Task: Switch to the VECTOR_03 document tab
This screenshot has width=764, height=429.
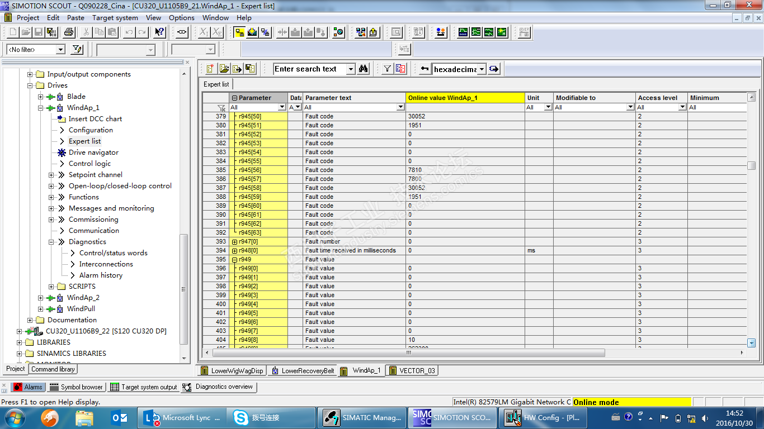Action: coord(413,370)
